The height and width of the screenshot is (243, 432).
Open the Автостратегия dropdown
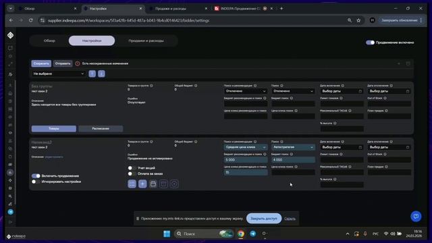click(x=293, y=147)
